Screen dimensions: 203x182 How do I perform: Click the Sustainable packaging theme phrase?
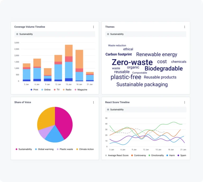[142, 84]
